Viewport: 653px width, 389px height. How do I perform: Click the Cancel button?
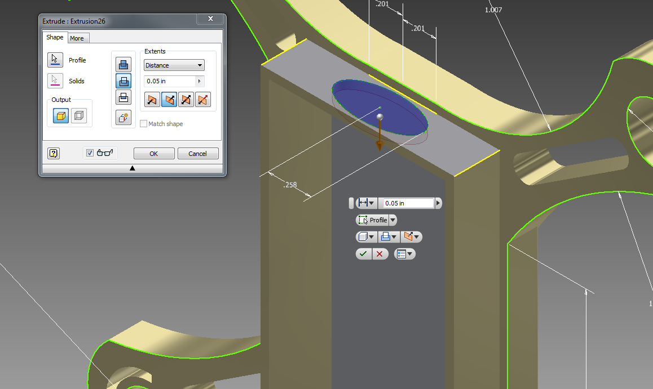click(198, 153)
